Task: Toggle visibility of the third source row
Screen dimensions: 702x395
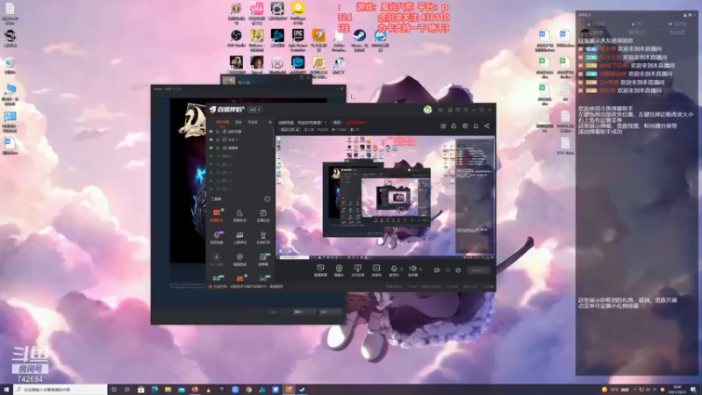Action: point(211,147)
